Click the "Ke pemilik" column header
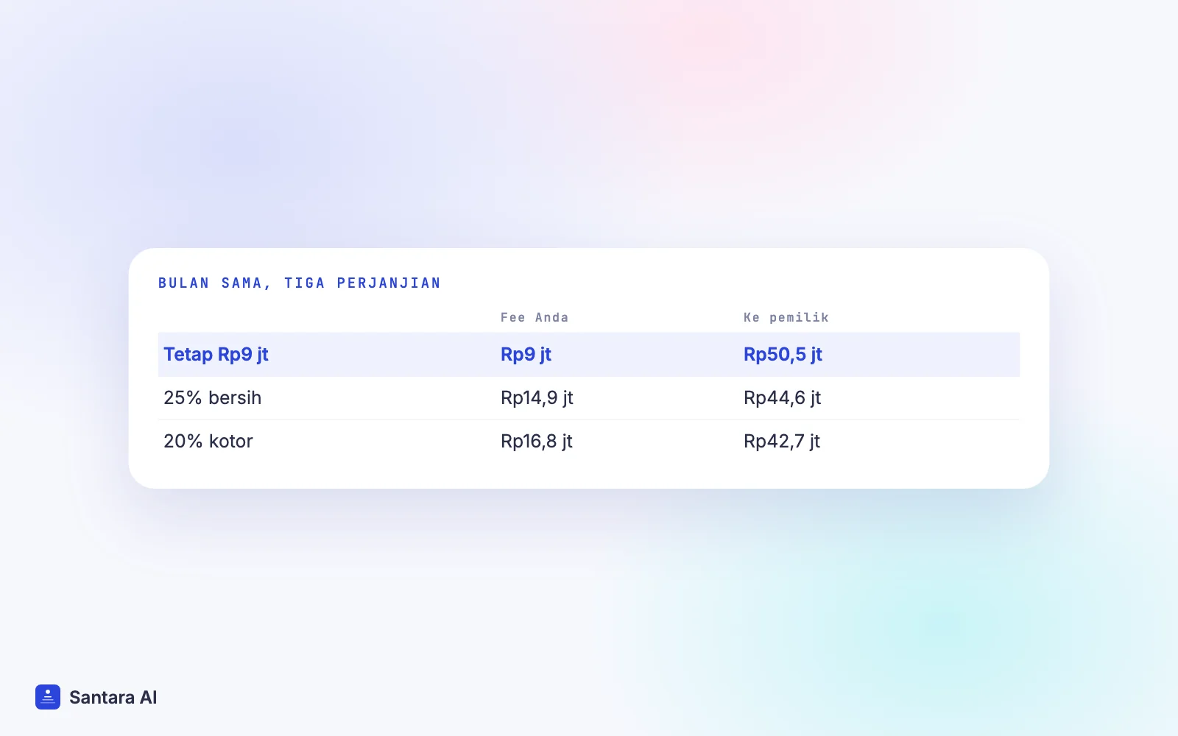This screenshot has height=736, width=1178. click(786, 317)
